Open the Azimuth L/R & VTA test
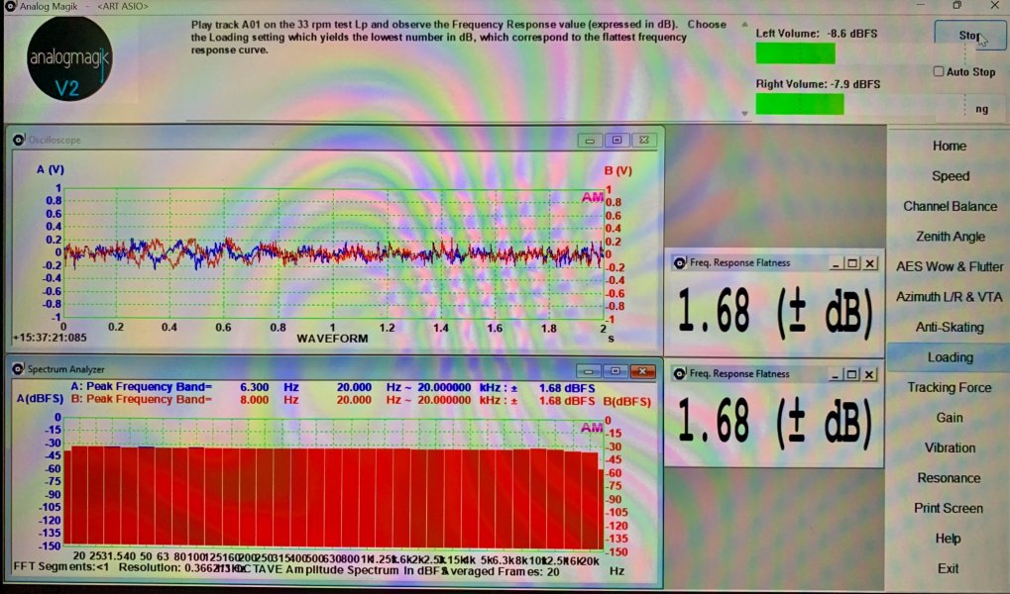The image size is (1010, 594). 949,297
